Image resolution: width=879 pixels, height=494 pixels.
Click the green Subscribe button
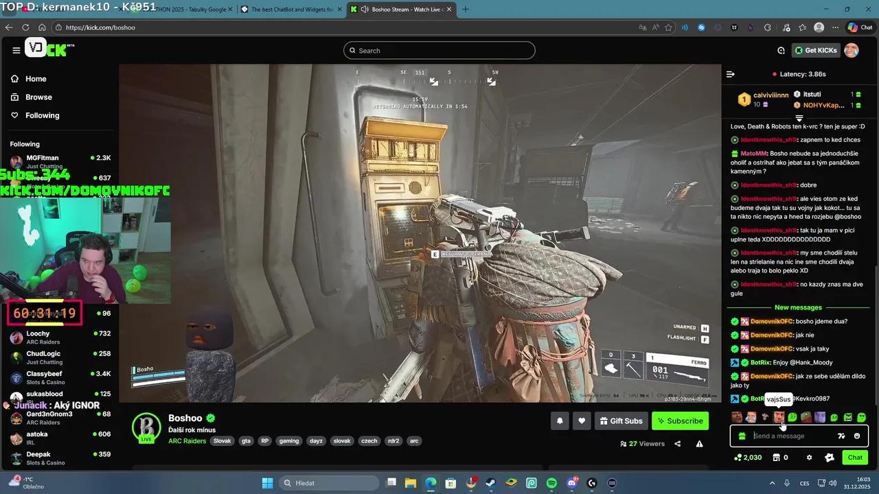[680, 421]
